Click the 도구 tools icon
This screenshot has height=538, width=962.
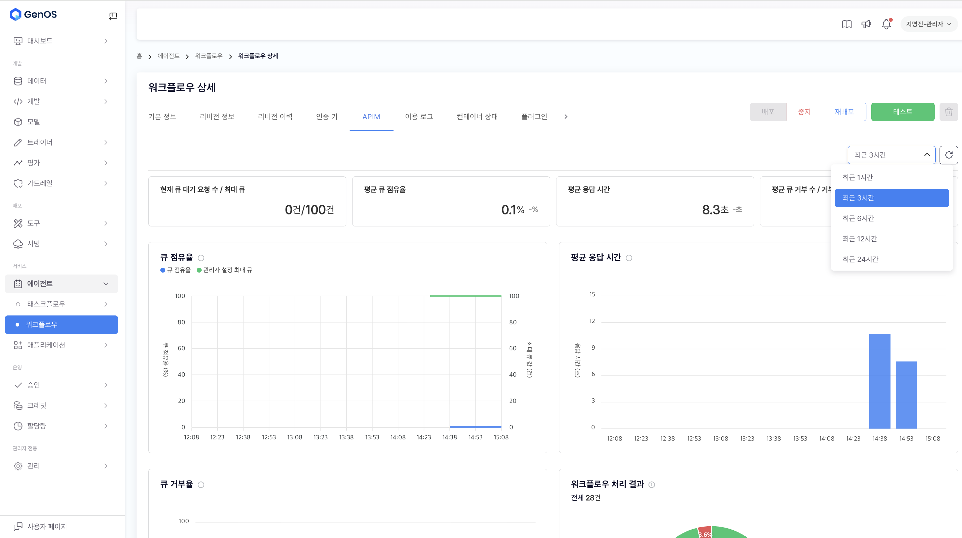18,224
